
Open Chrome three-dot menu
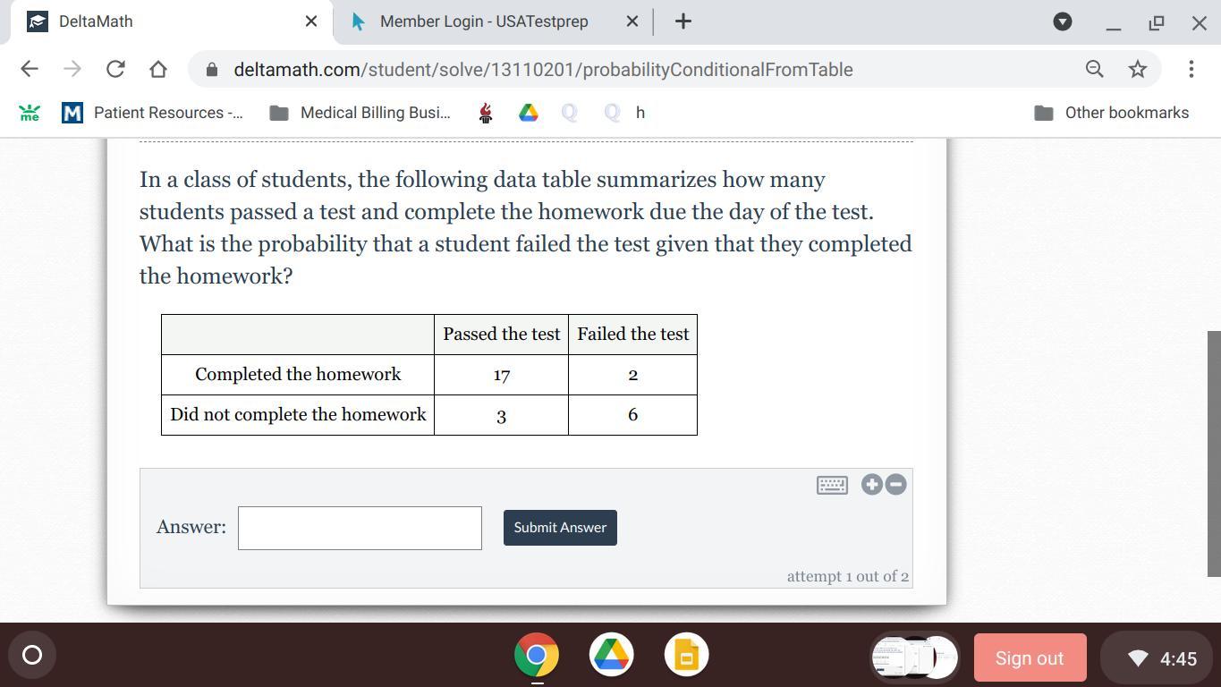coord(1191,69)
